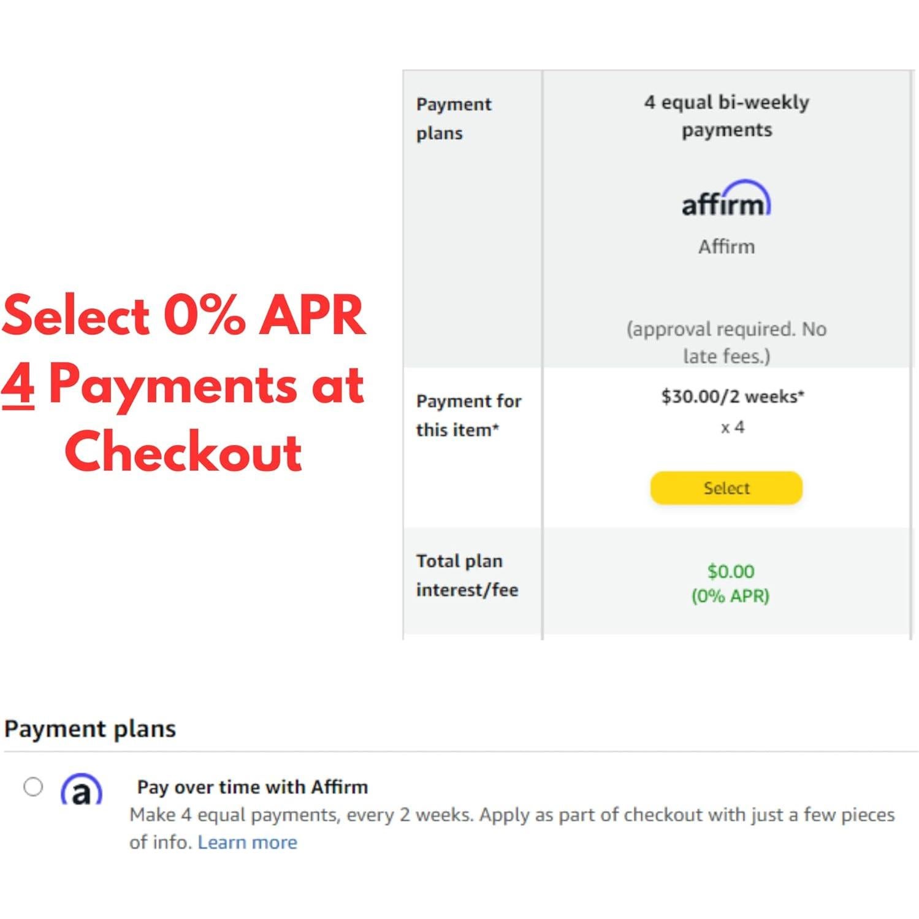The width and height of the screenshot is (919, 919).
Task: Open the Learn more link
Action: coord(247,842)
